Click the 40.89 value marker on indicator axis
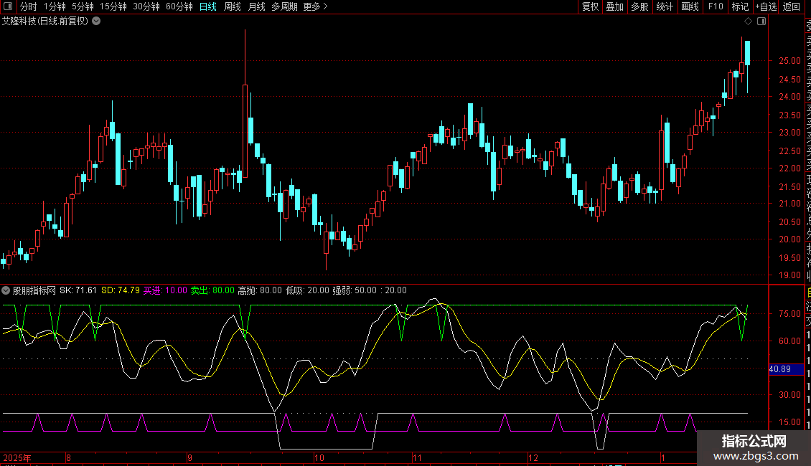Screen dimensions: 811x466 (x=779, y=369)
